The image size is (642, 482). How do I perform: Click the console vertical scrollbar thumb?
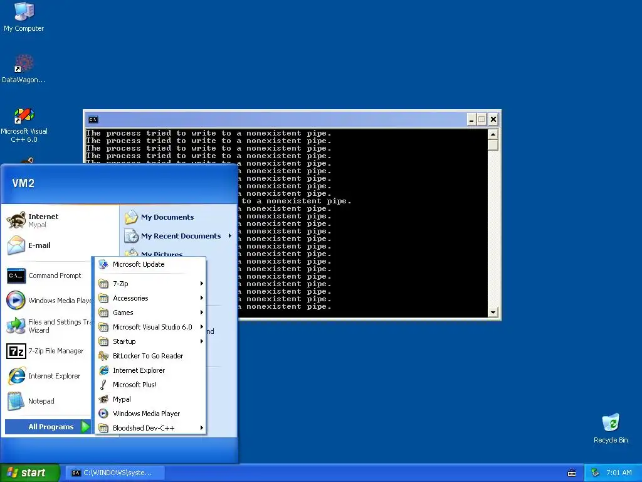click(x=493, y=145)
